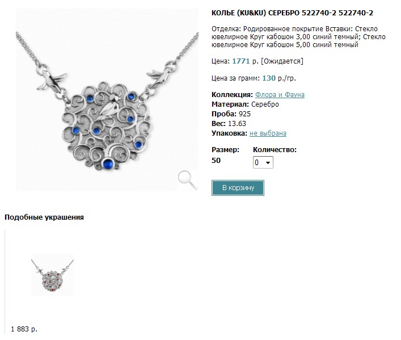Expand the Количество quantity dropdown
The height and width of the screenshot is (340, 401).
pyautogui.click(x=263, y=162)
